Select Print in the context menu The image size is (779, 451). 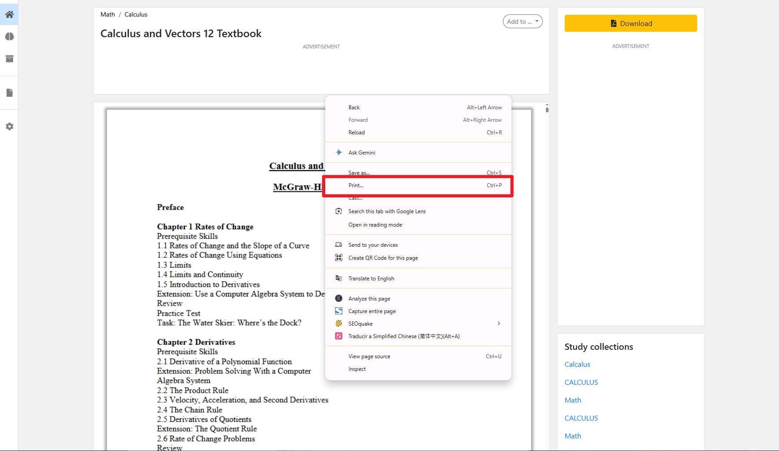418,185
